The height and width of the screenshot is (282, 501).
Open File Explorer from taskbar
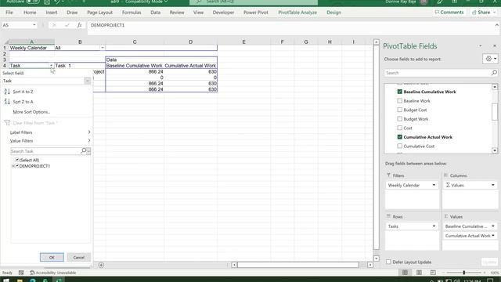(20, 280)
